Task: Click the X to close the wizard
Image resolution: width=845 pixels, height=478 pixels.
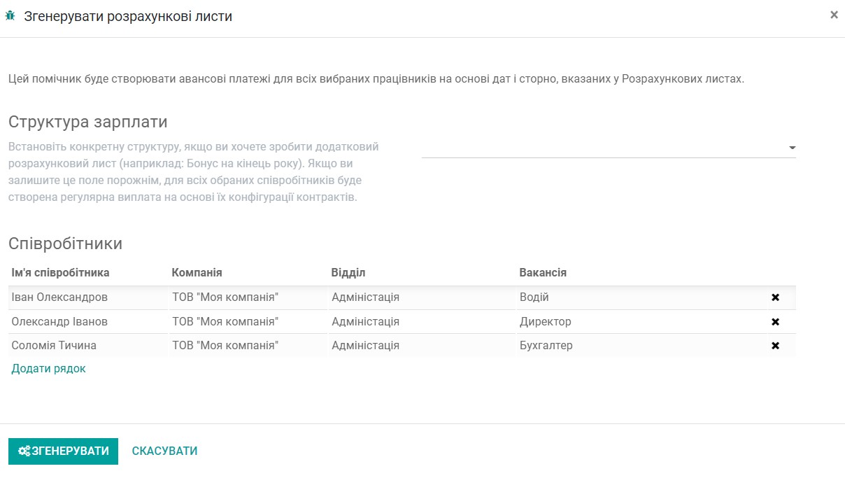Action: click(x=833, y=13)
